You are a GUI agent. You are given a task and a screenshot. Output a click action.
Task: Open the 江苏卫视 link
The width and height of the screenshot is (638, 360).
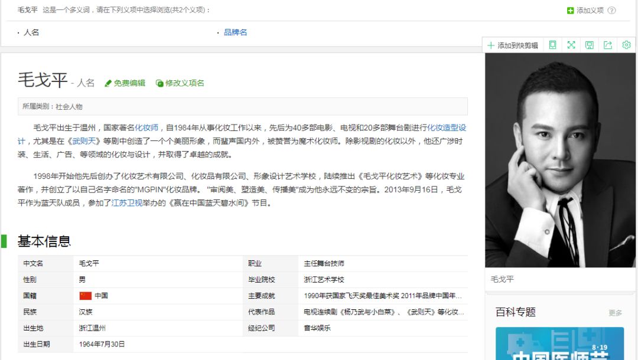coord(127,203)
